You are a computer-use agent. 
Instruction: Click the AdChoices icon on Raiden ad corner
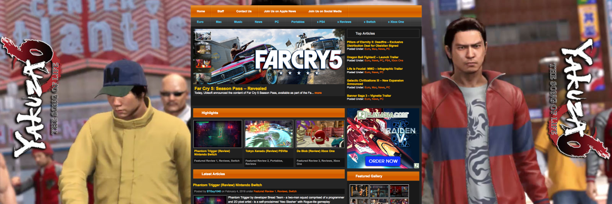click(416, 166)
